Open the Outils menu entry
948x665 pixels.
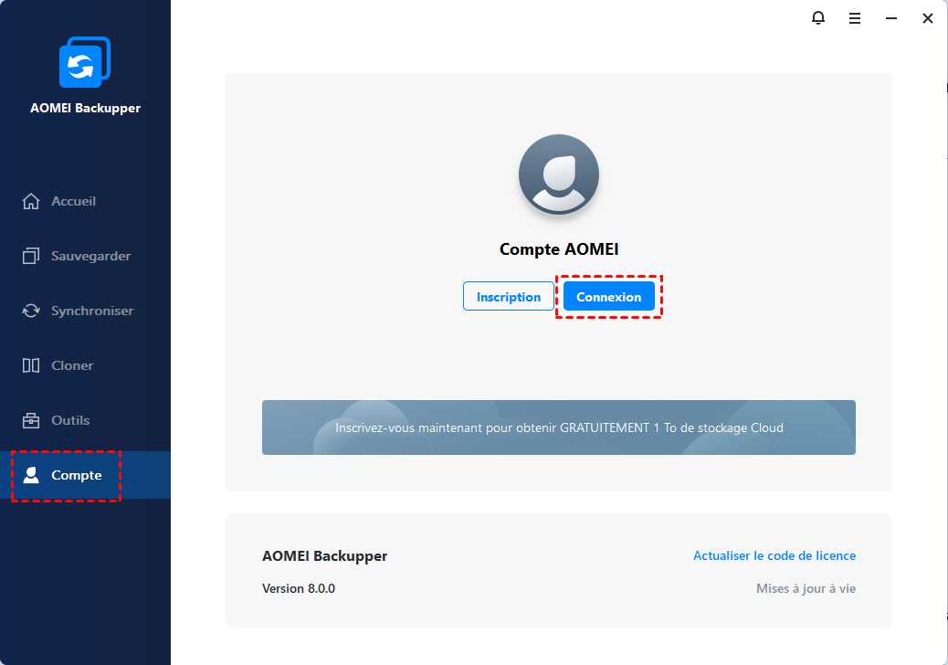tap(85, 420)
